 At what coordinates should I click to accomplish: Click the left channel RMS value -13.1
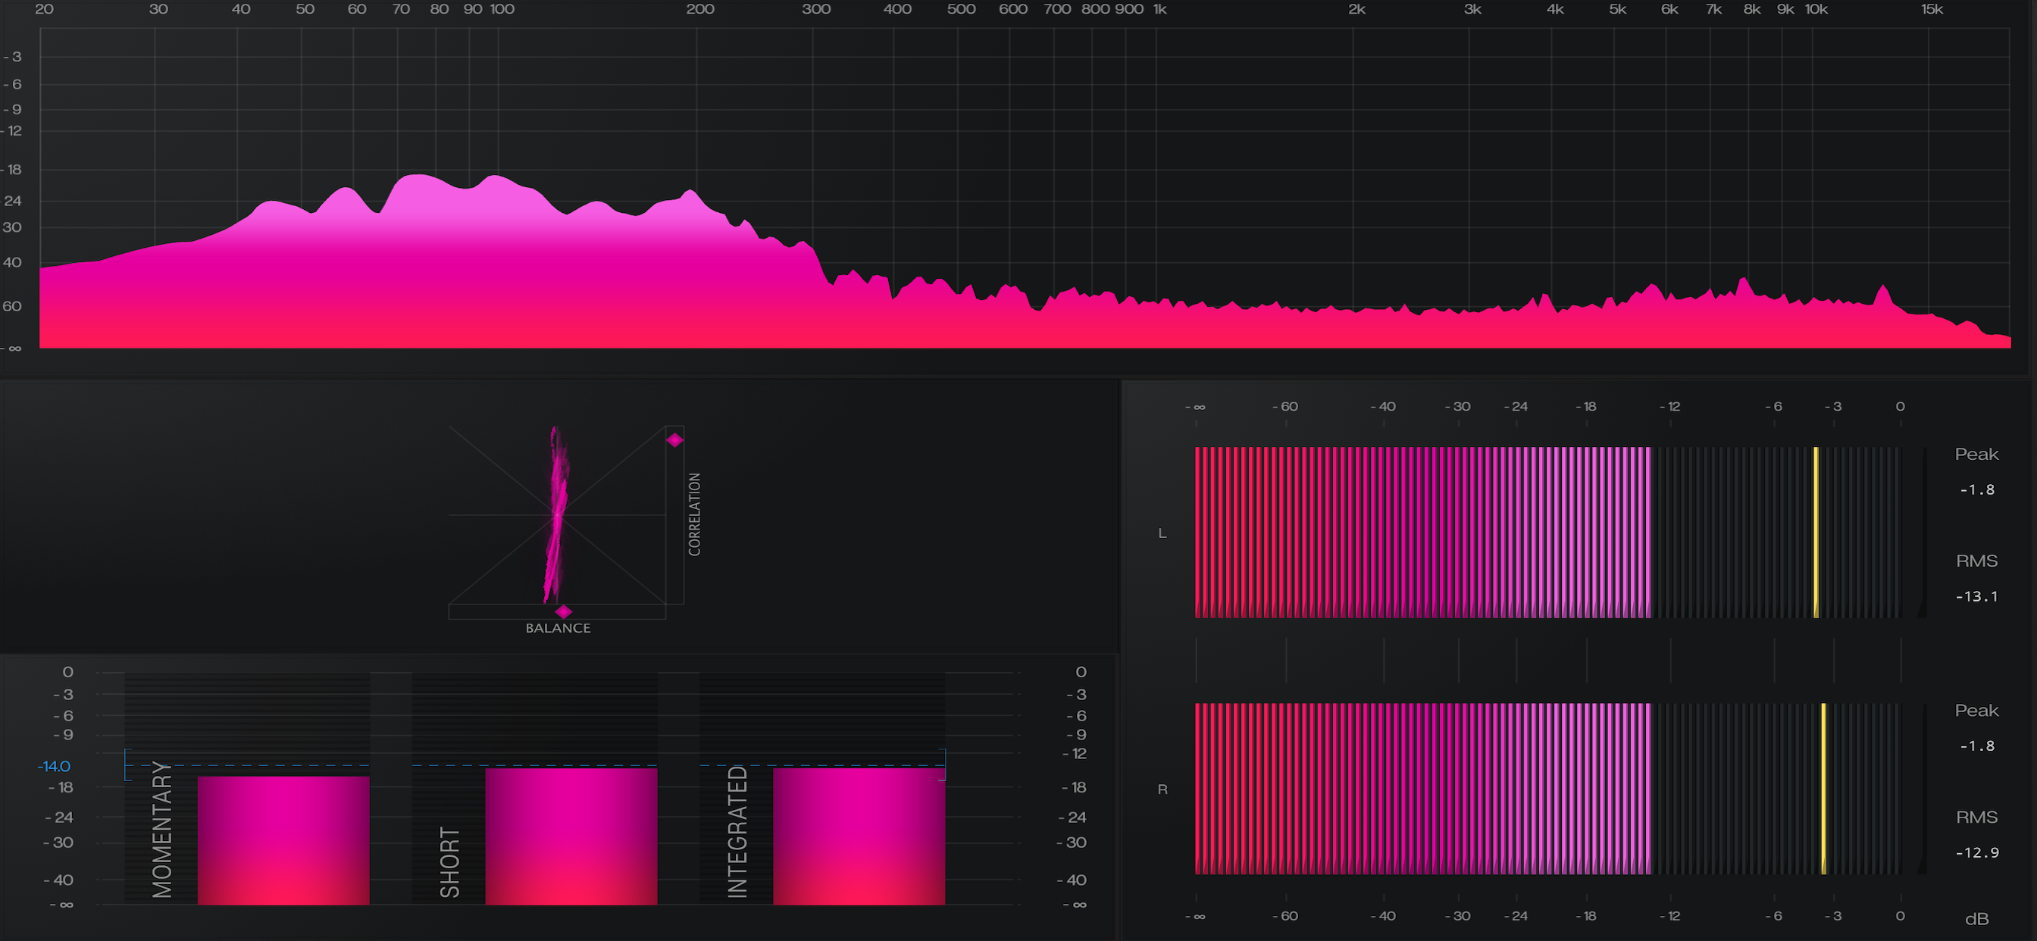coord(1977,596)
